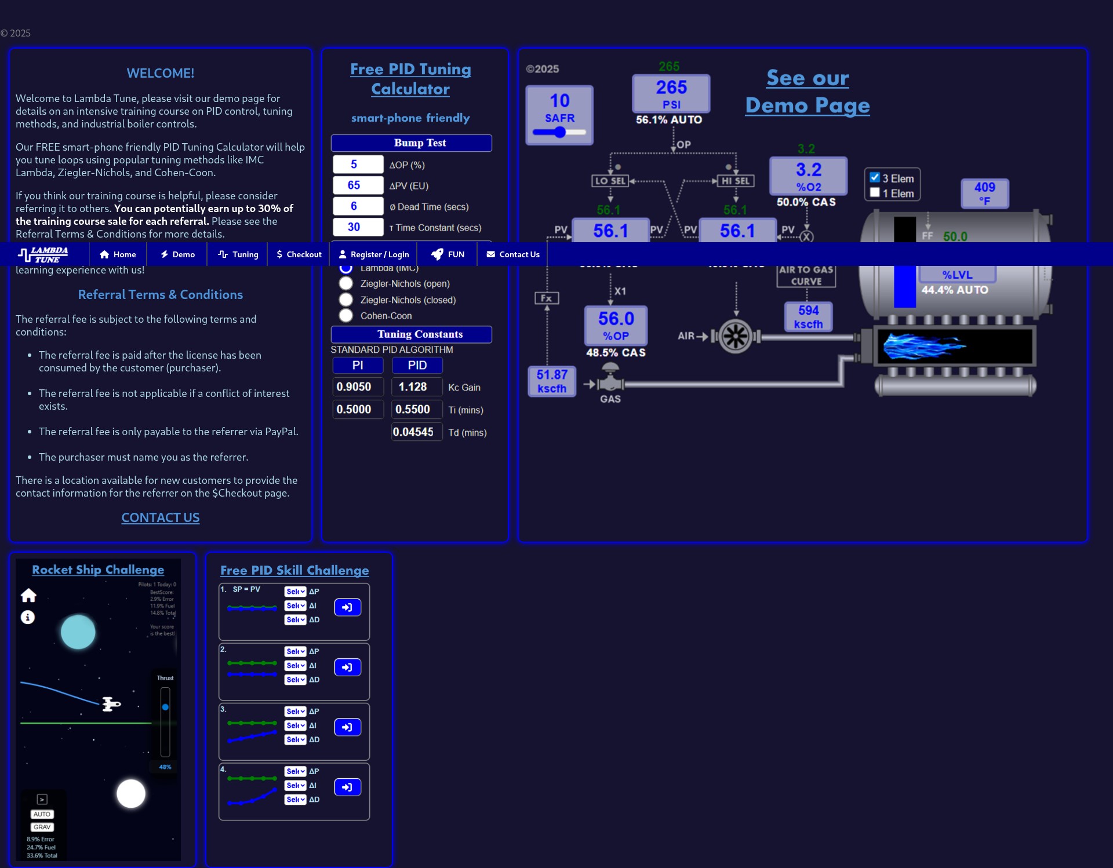Open the Tuning nav menu item

238,254
